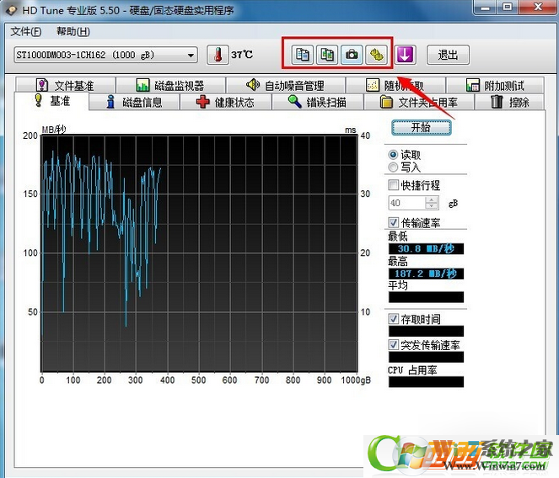The width and height of the screenshot is (559, 478).
Task: Select the 写入 radio button
Action: (393, 167)
